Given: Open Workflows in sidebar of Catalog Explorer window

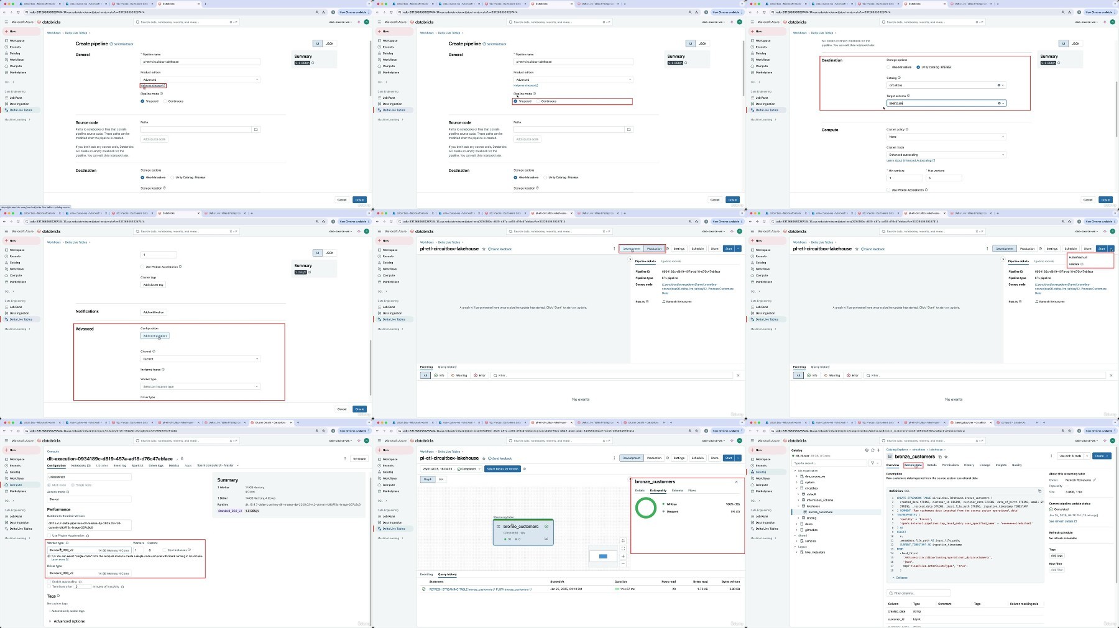Looking at the screenshot, I should 761,478.
